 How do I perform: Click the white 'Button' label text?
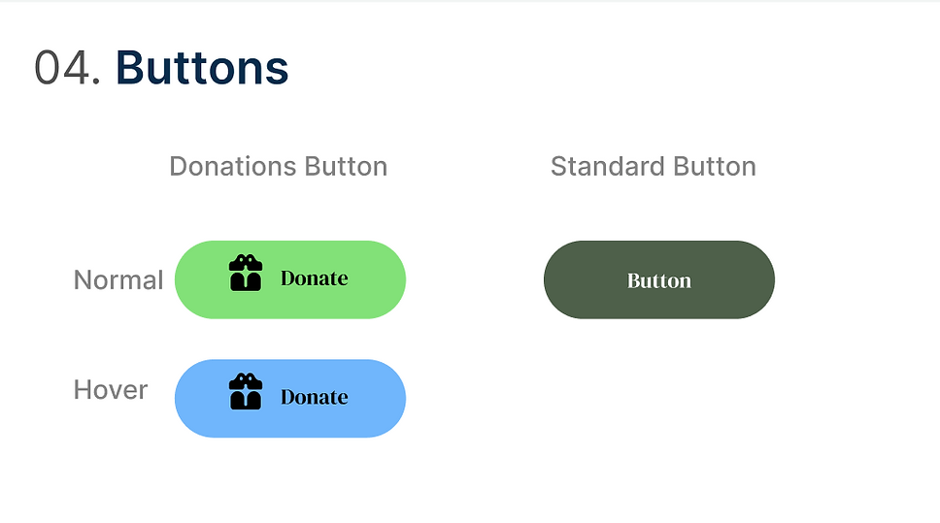point(658,281)
